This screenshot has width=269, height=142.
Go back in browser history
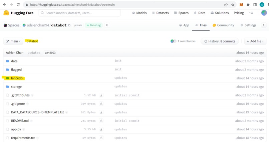tap(4, 5)
